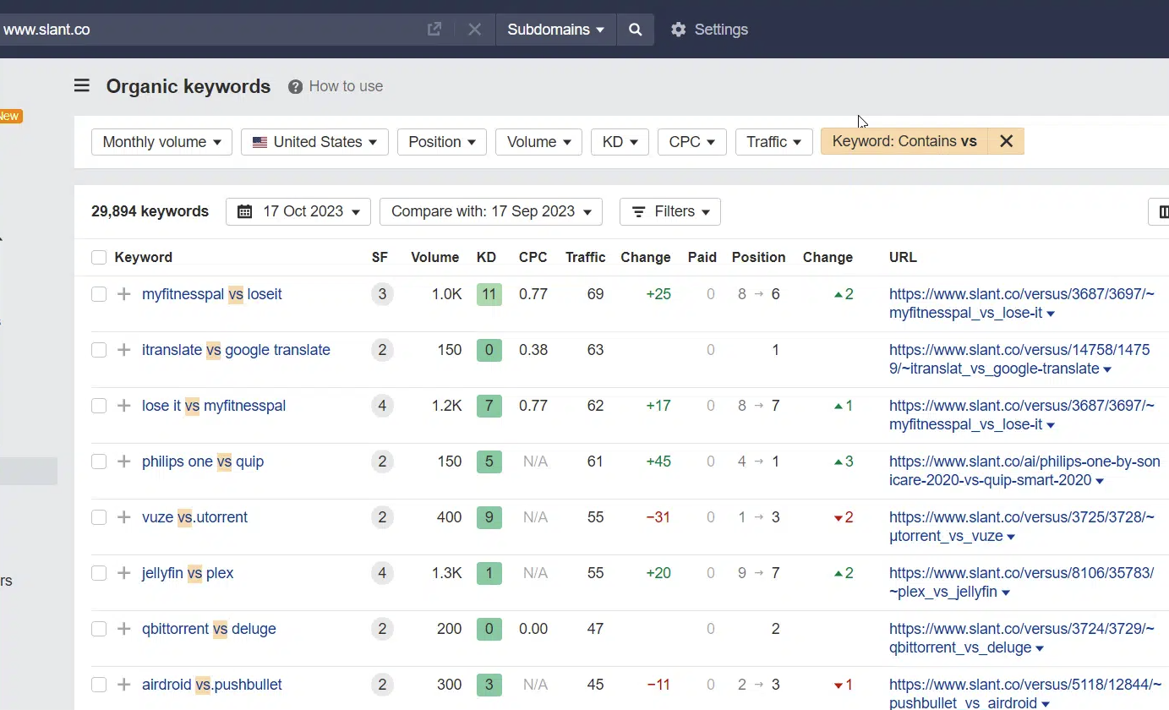Open the µtorrent_vs_vuze URL link
Screen dimensions: 1169x710
[1022, 527]
